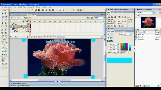Click the New document toolbar icon
The height and width of the screenshot is (90, 161).
[32, 10]
